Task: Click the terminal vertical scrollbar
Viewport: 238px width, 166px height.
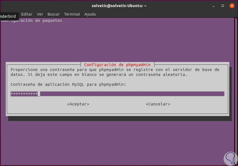Action: 236,91
